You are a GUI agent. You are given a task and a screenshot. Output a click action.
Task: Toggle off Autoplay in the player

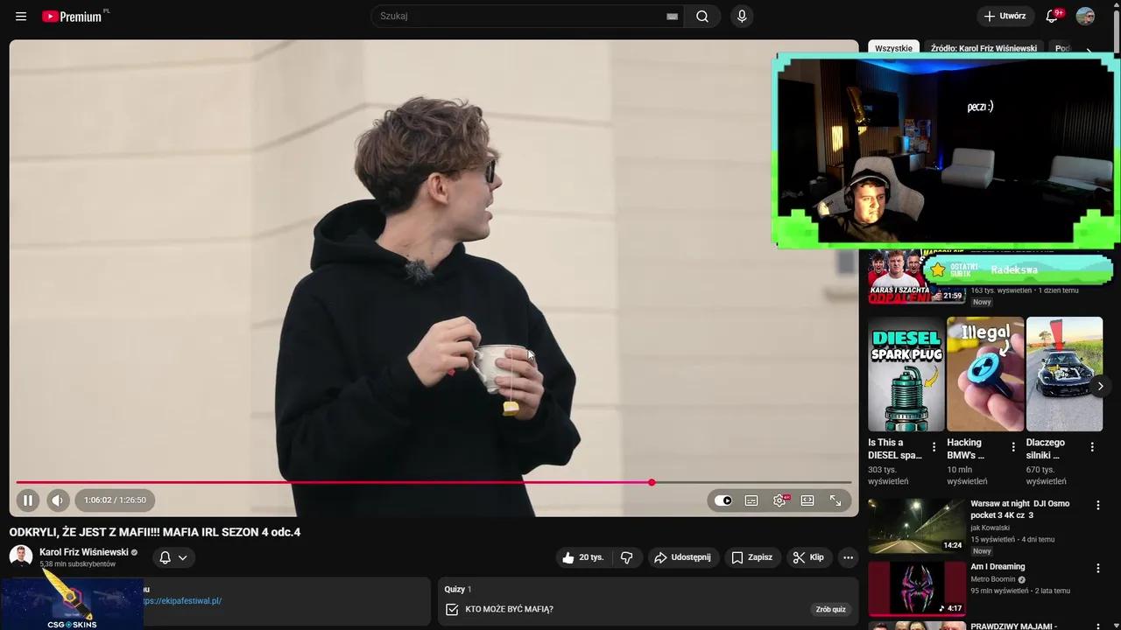[722, 500]
